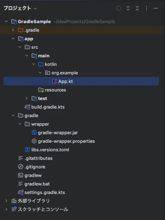Click the Kotlin file icon of App.kt
This screenshot has height=220, width=165.
[x=54, y=81]
